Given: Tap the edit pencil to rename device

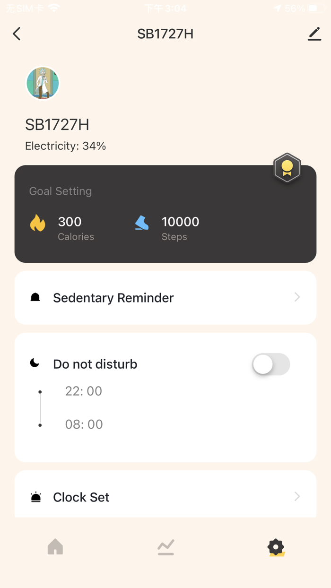Looking at the screenshot, I should pos(314,34).
